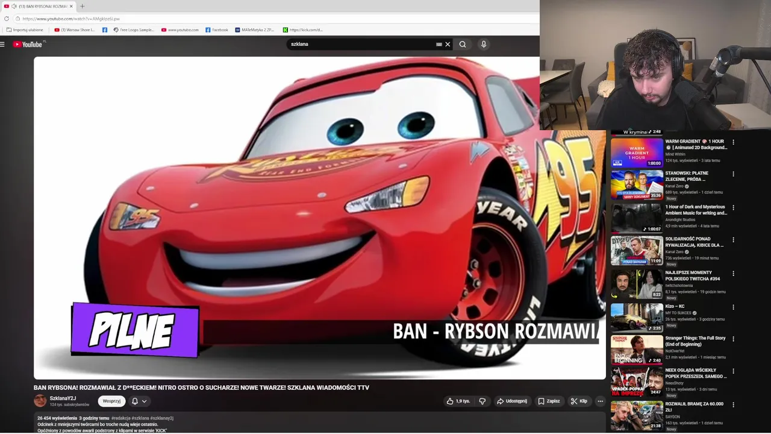The height and width of the screenshot is (434, 771).
Task: Open the Facebook icon-only bookmark
Action: point(105,30)
